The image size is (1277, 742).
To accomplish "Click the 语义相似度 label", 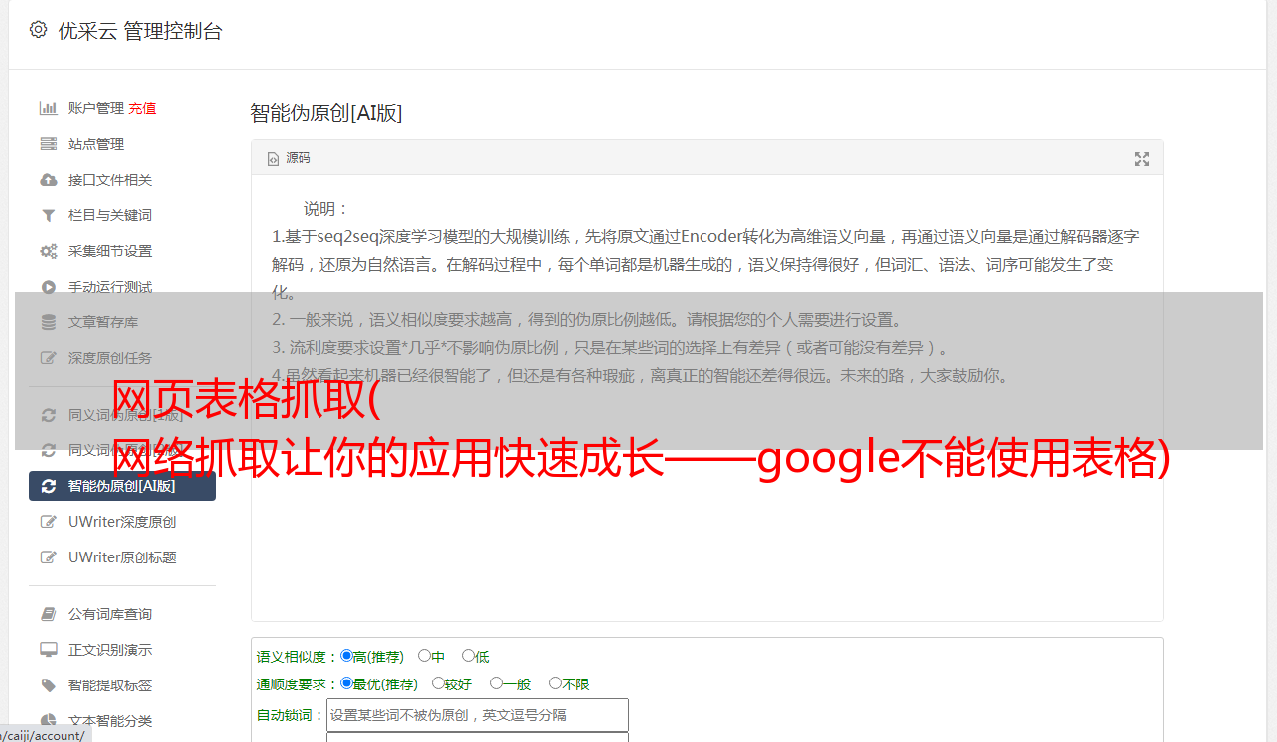I will [298, 657].
